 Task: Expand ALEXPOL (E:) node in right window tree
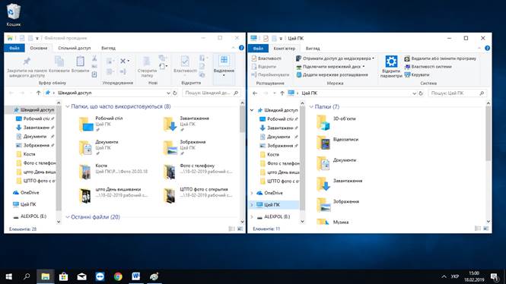coord(252,216)
